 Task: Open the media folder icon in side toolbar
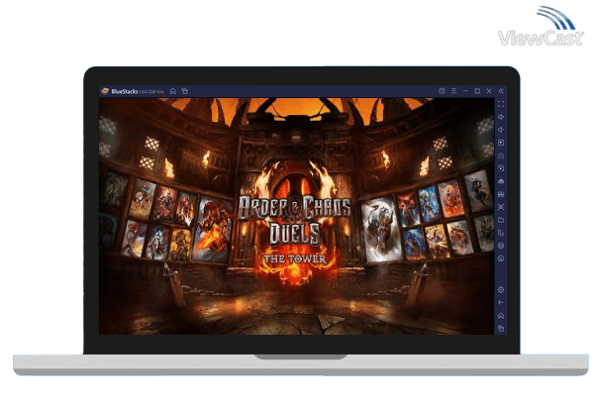pos(501,220)
